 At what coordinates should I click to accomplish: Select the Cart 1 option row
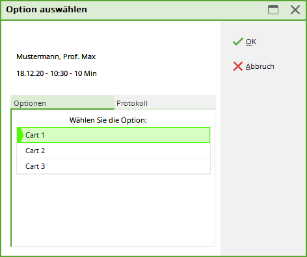pyautogui.click(x=113, y=135)
